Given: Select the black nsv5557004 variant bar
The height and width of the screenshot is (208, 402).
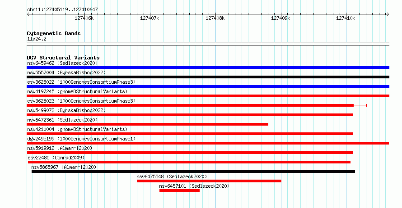Looking at the screenshot, I should [x=208, y=77].
